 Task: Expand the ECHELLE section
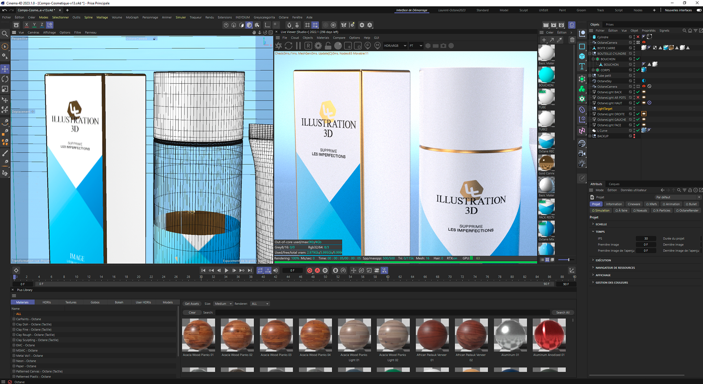(x=593, y=224)
